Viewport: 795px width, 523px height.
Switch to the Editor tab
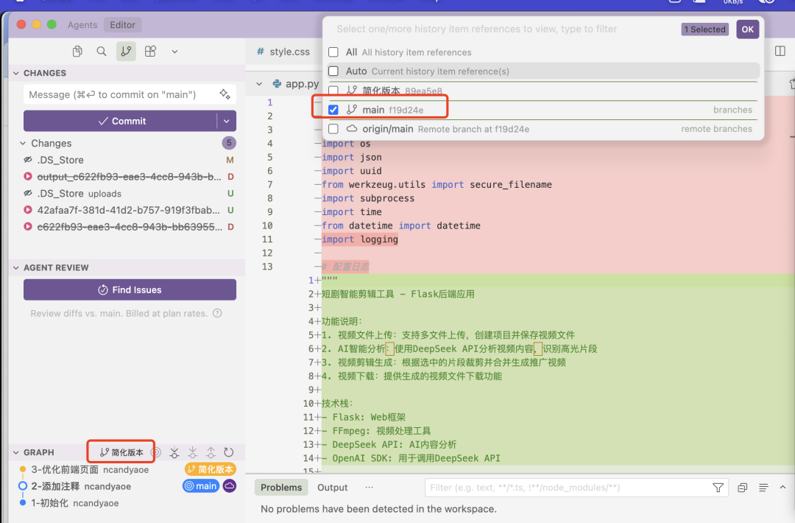pos(123,25)
